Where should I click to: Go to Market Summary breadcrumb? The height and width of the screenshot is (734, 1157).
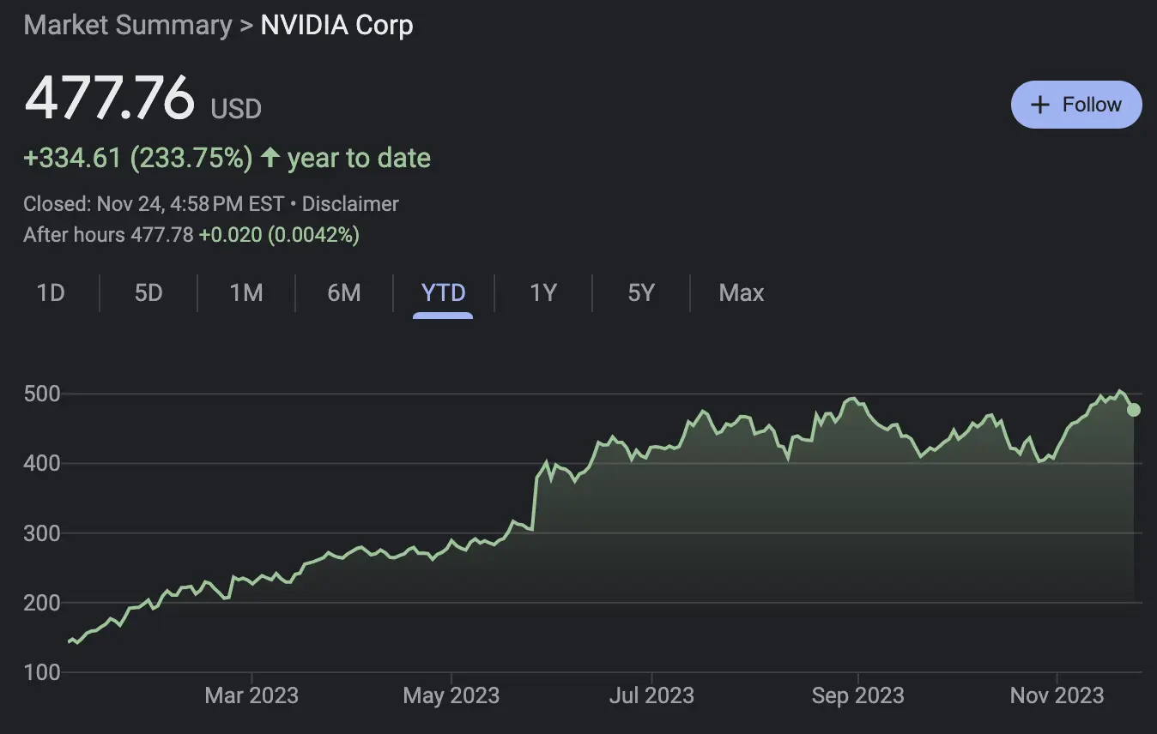128,25
